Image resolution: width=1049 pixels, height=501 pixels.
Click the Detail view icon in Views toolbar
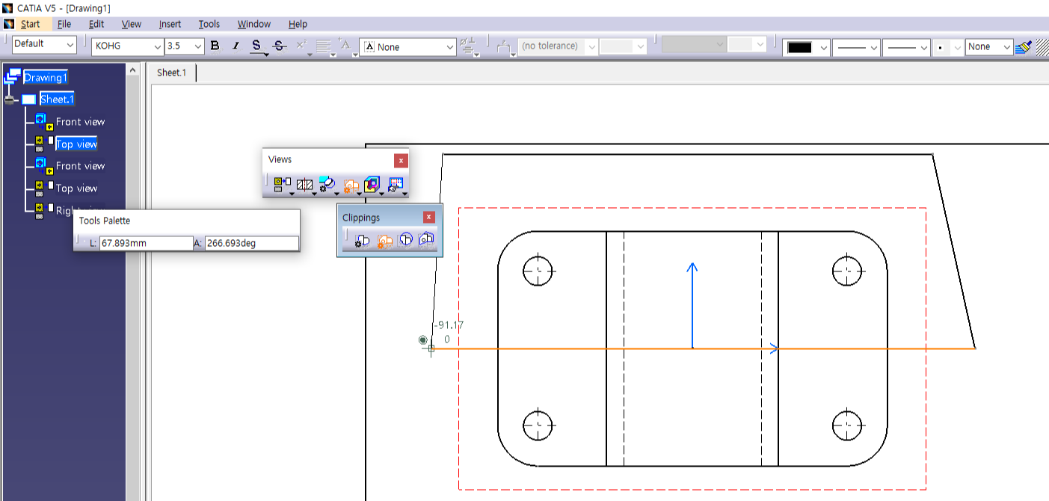click(327, 184)
